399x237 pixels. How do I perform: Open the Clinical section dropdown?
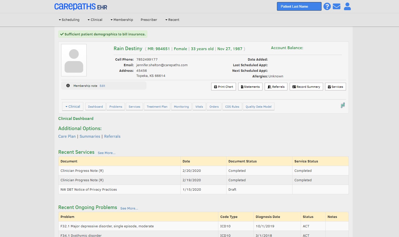[x=72, y=106]
